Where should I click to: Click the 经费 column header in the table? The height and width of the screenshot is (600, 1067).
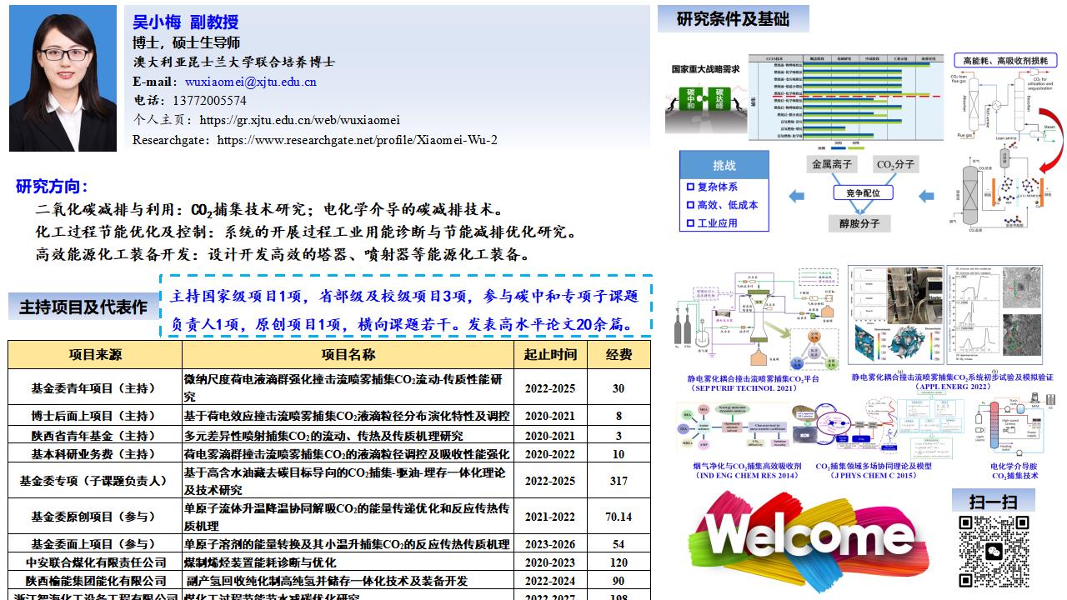pos(619,354)
